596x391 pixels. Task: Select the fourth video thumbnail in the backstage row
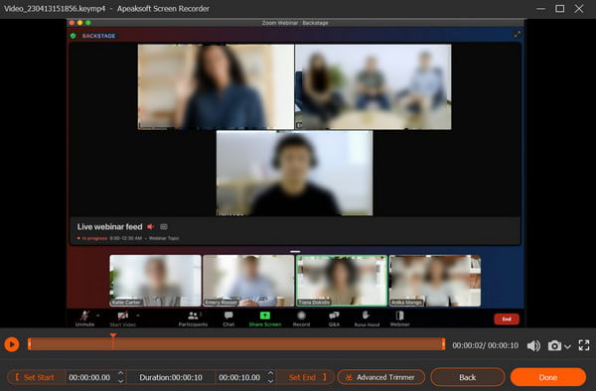pos(434,281)
